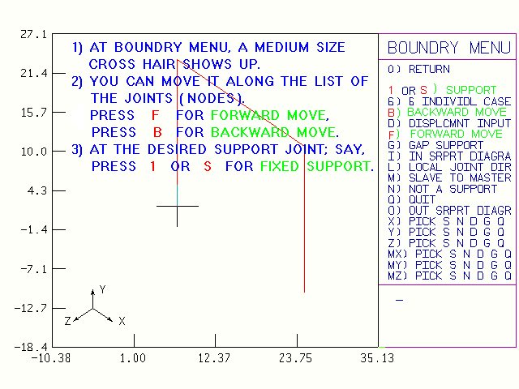Select the Return option in Boundry Menu
The width and height of the screenshot is (519, 389).
(x=418, y=70)
